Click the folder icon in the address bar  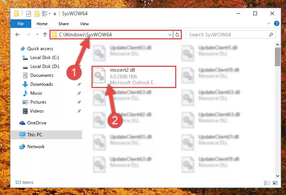54,35
